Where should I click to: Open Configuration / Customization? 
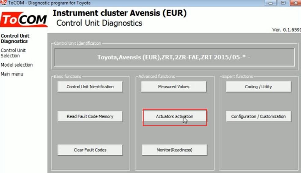tap(259, 116)
